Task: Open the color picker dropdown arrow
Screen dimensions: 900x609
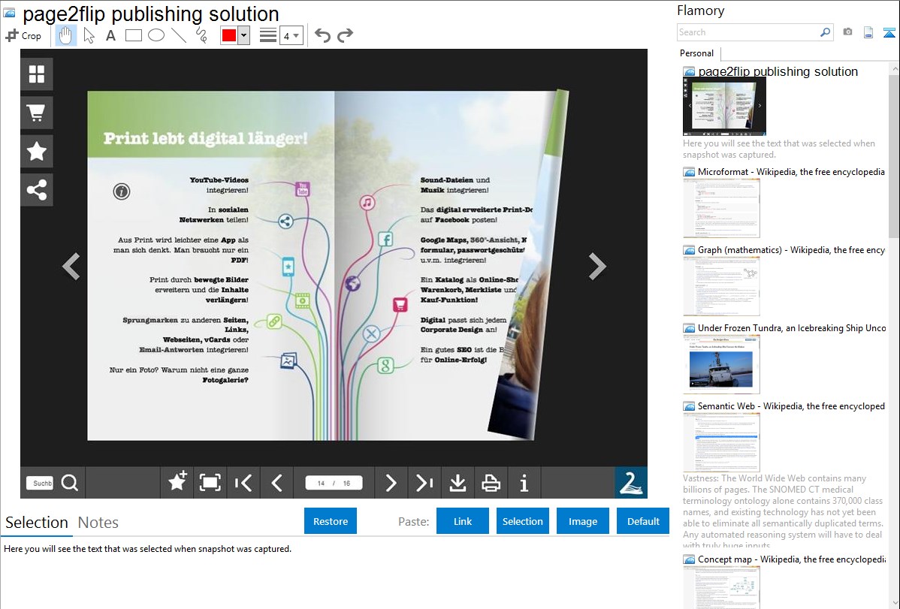Action: click(x=244, y=35)
